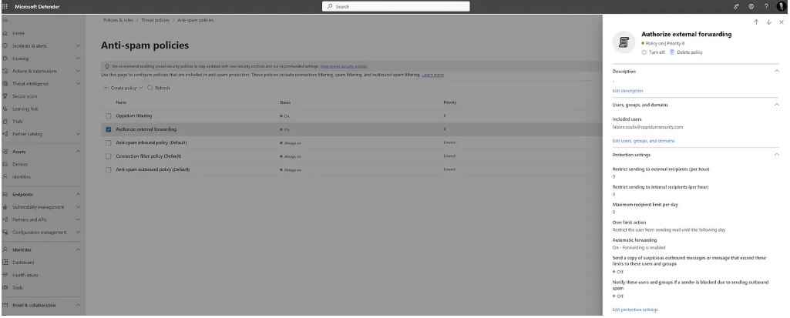Click the Actions & submissions icon
This screenshot has height=318, width=790.
click(x=5, y=71)
